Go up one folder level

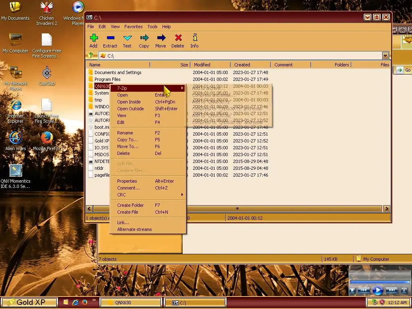click(91, 56)
